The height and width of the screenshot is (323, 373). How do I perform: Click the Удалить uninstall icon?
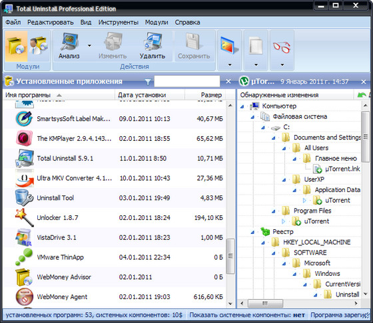click(x=153, y=42)
